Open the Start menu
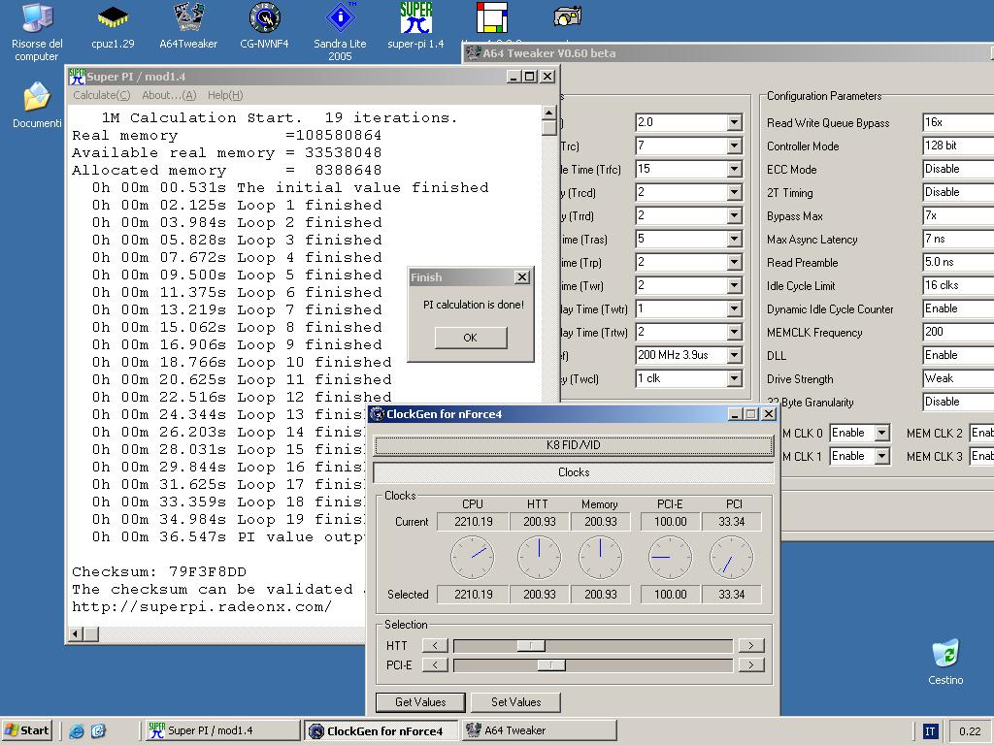Viewport: 994px width, 745px height. click(26, 730)
